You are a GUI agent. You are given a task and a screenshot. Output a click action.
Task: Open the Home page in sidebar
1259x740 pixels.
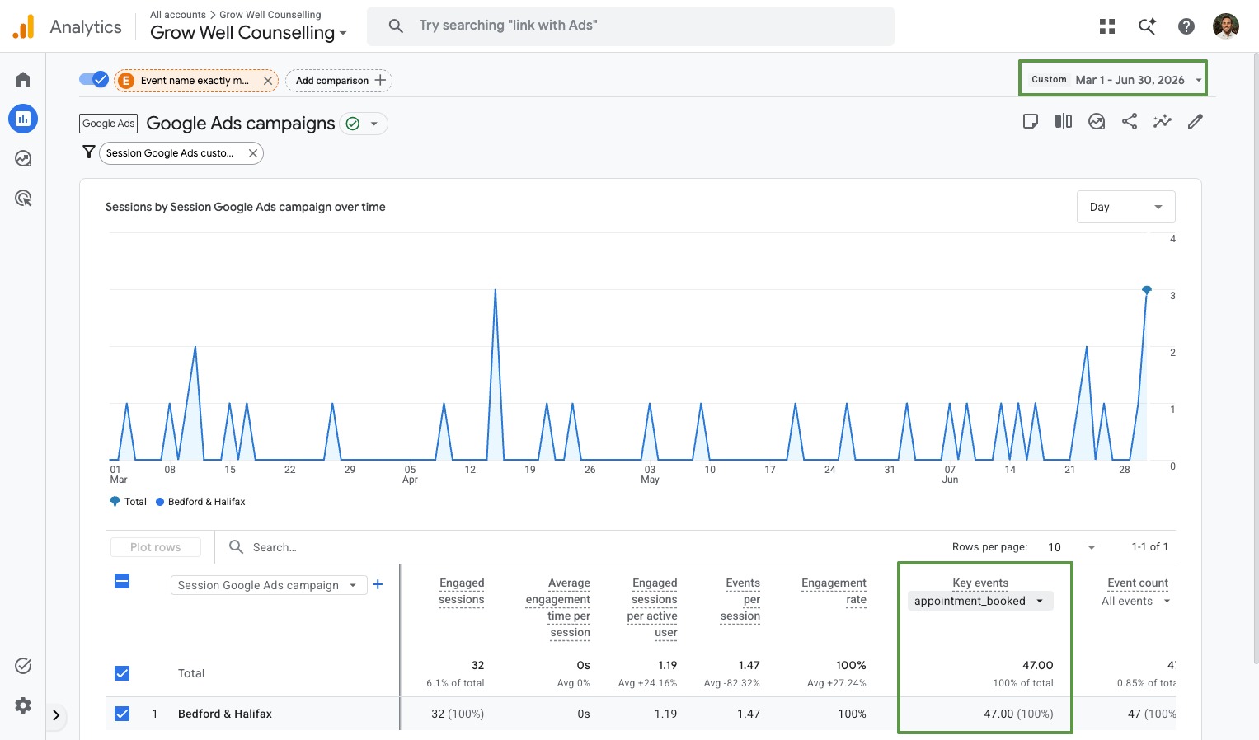23,79
